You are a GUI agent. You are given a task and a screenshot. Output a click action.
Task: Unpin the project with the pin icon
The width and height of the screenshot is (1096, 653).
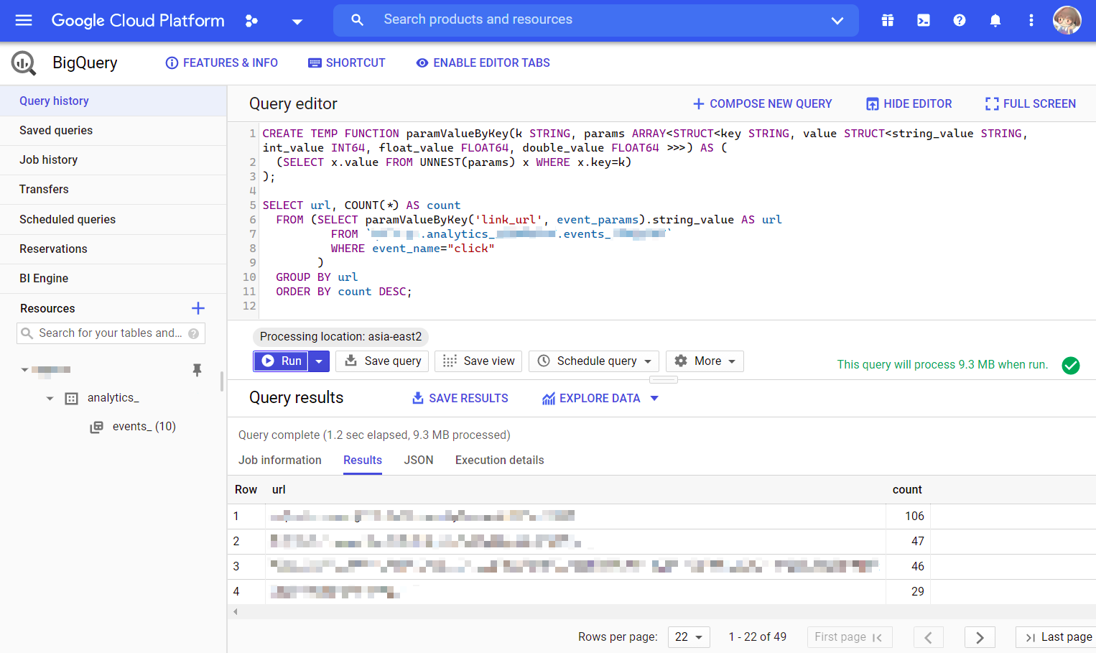[x=197, y=370]
